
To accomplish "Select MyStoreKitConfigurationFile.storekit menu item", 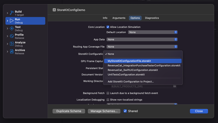I will (x=143, y=61).
